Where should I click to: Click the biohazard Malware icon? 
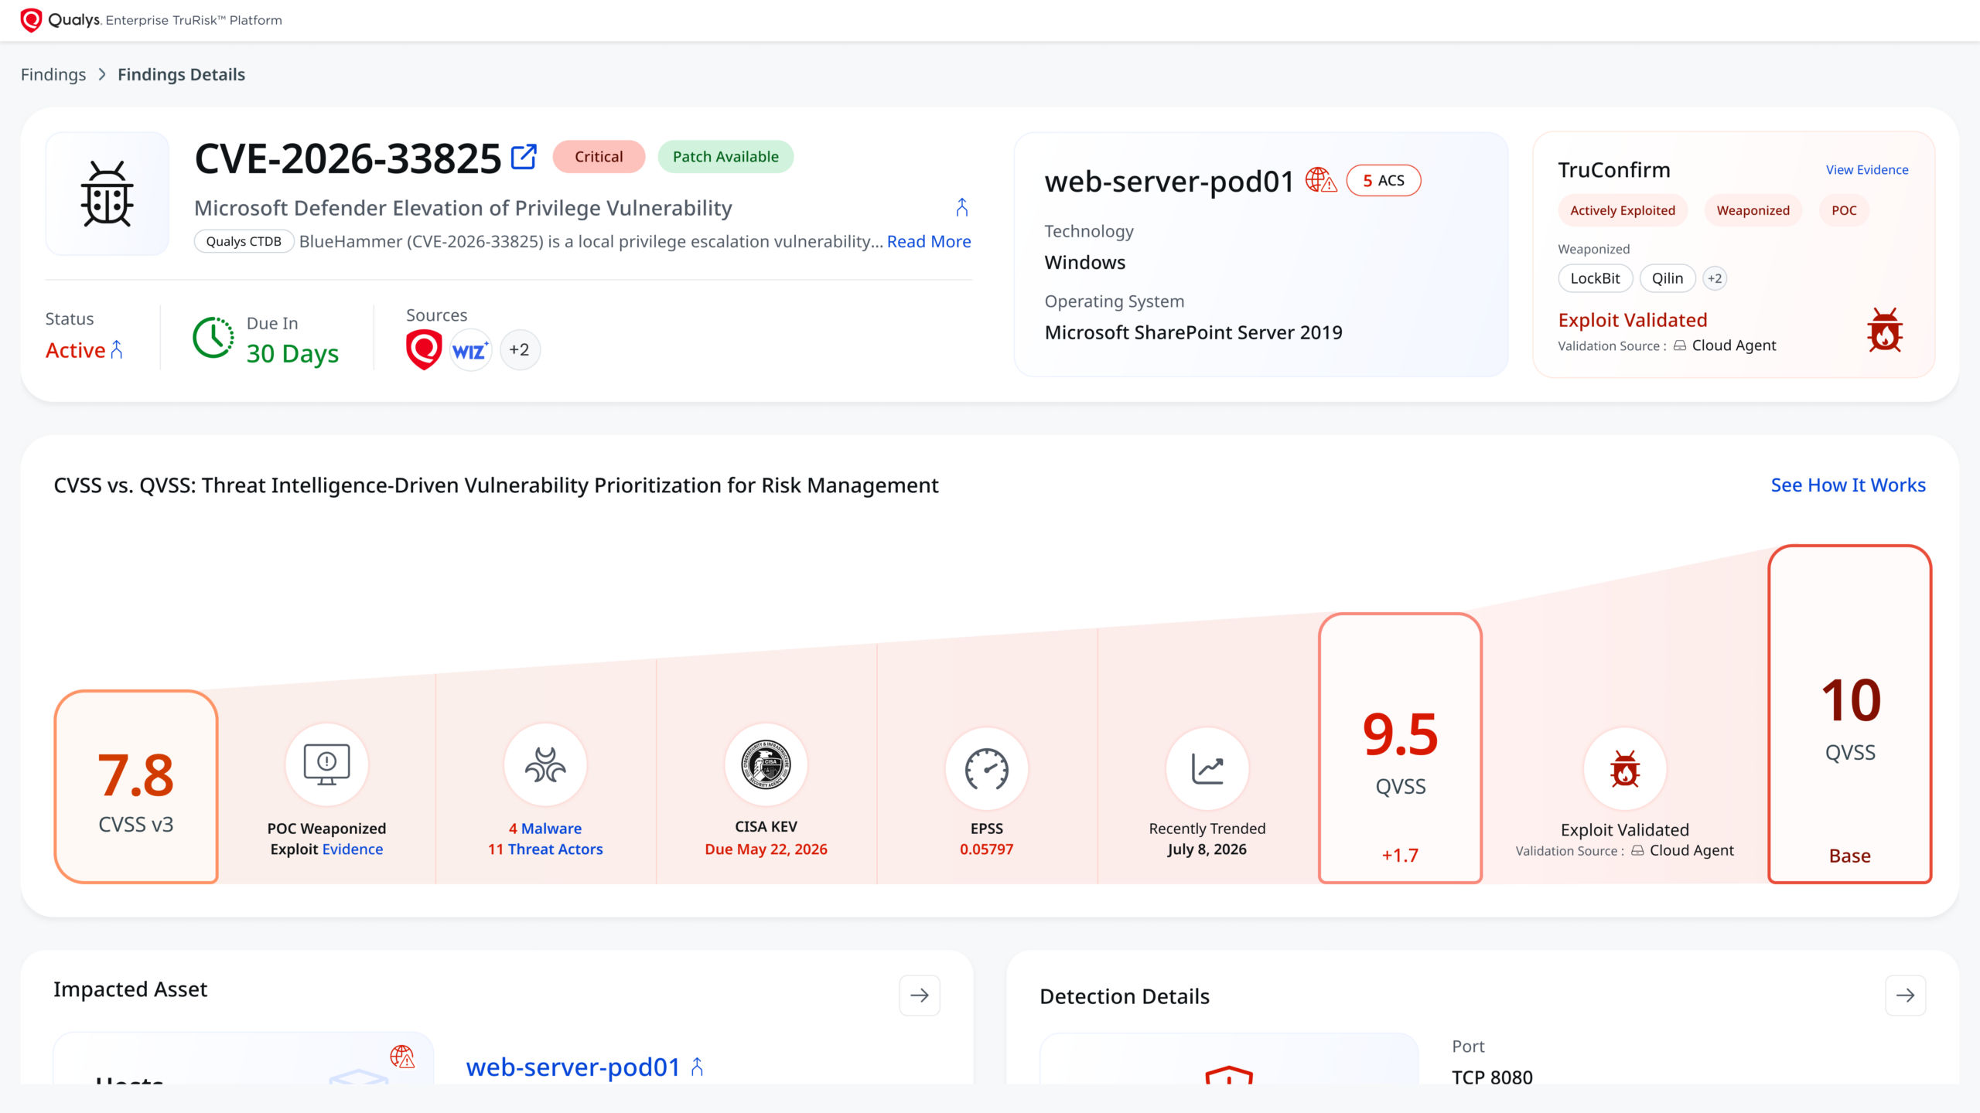pos(545,765)
